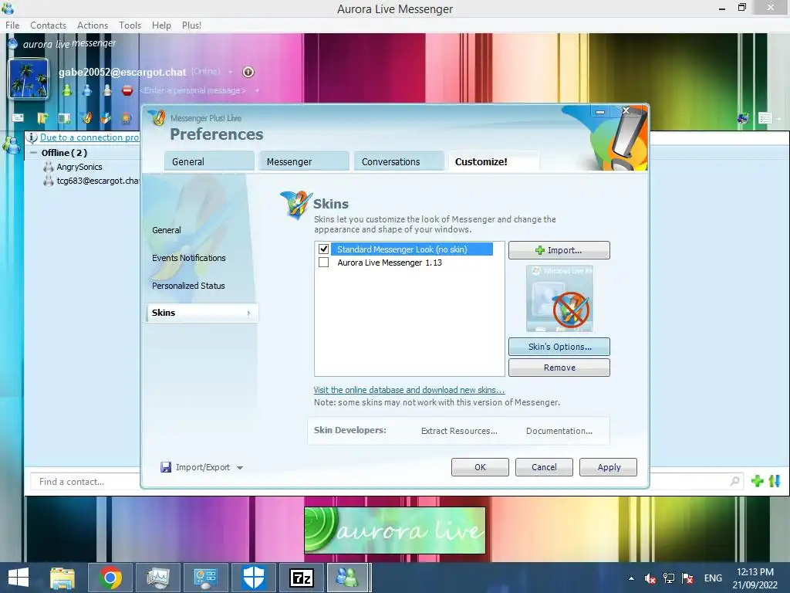Click the round info icon next to Online status
Image resolution: width=790 pixels, height=593 pixels.
(248, 72)
